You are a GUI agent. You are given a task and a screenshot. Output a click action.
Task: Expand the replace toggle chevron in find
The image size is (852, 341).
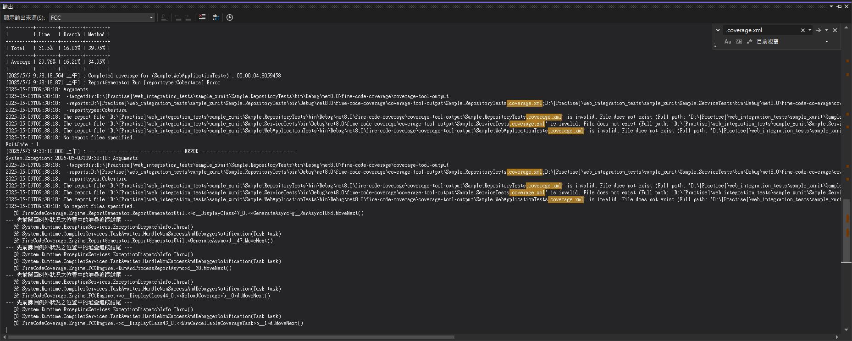point(718,30)
